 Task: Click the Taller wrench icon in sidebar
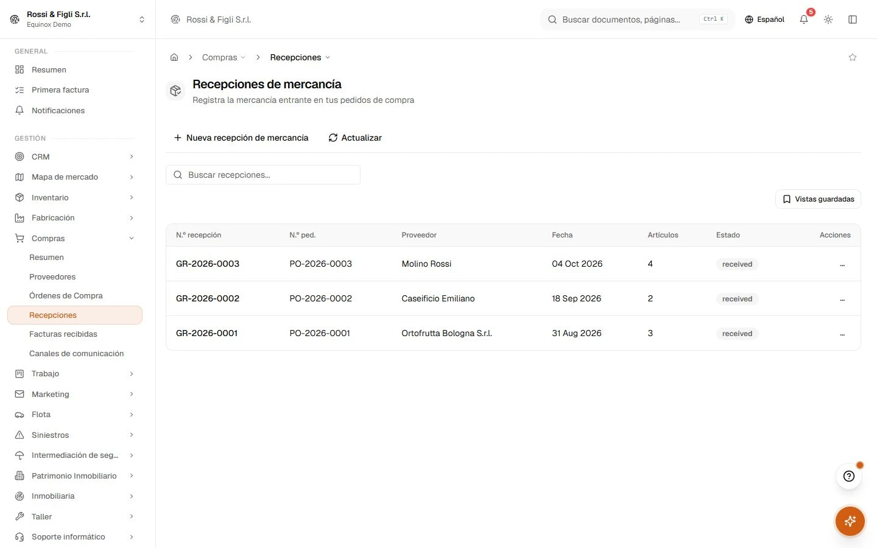pyautogui.click(x=19, y=517)
